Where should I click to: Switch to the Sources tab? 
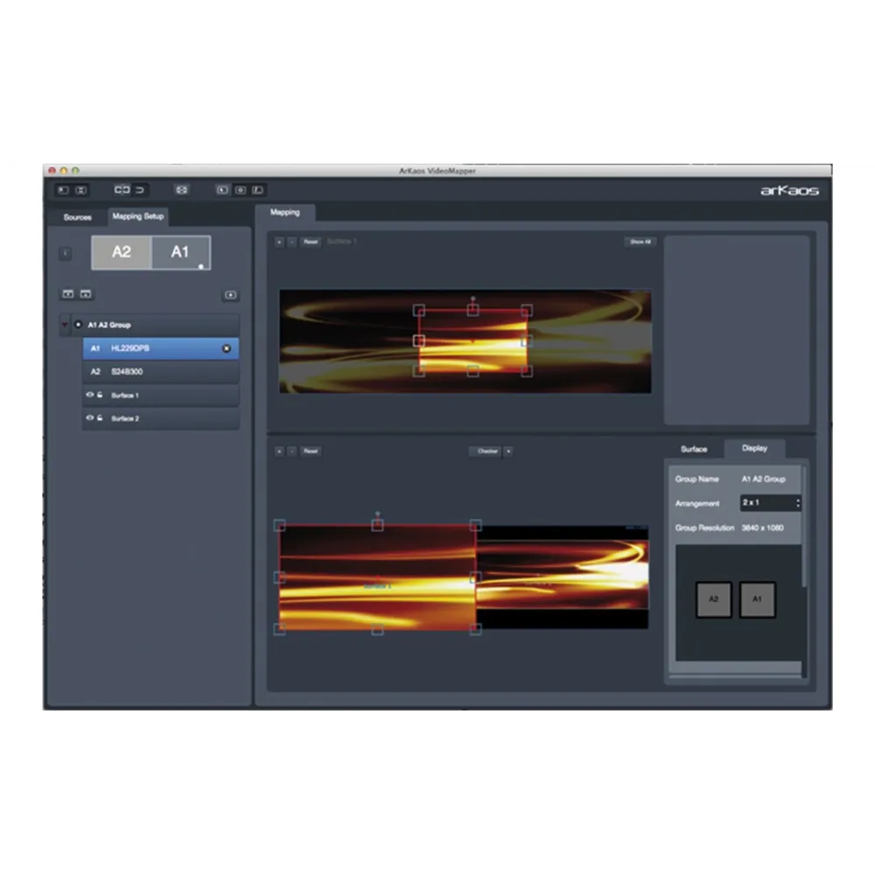tap(77, 217)
